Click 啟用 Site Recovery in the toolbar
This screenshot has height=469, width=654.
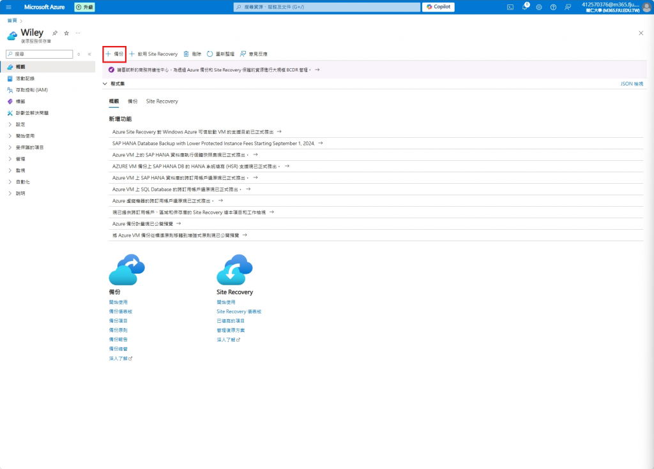tap(153, 54)
